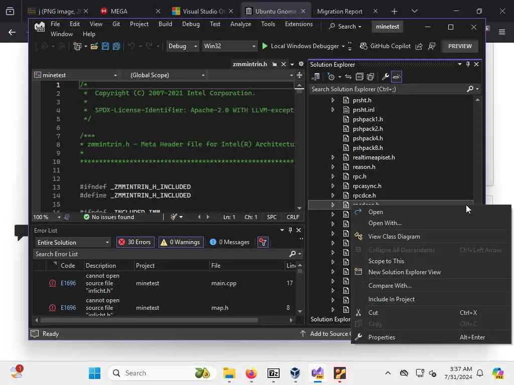
Task: Click the Properties wrench icon in Solution Explorer
Action: [x=385, y=77]
